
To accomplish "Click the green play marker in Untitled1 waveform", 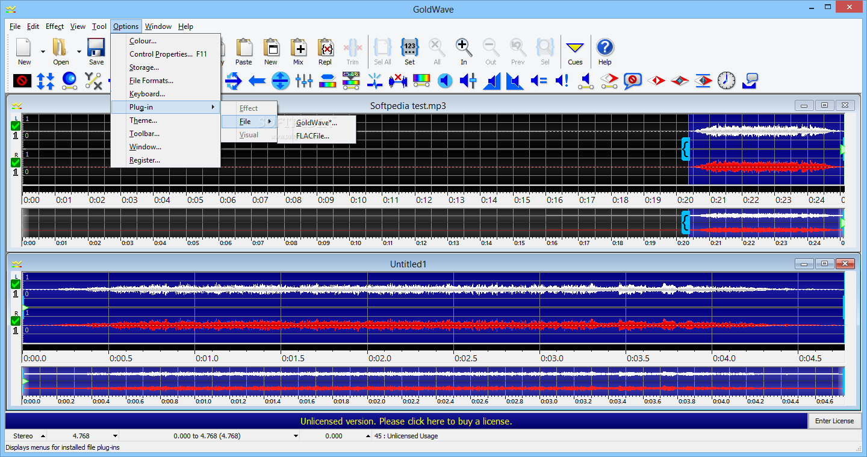I will (x=25, y=308).
